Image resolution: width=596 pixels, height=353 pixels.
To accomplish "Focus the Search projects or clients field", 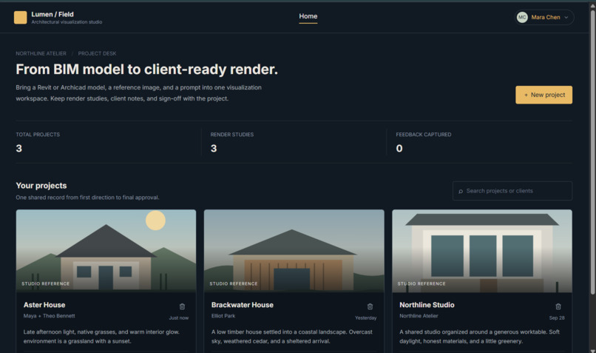I will [512, 191].
